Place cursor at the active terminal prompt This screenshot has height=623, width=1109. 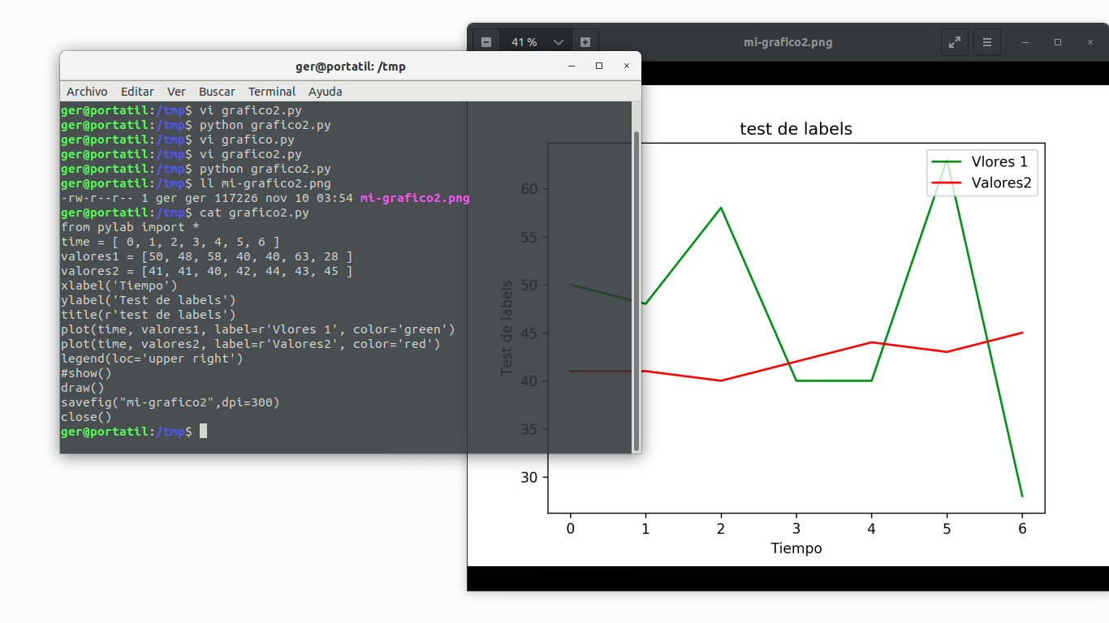203,431
